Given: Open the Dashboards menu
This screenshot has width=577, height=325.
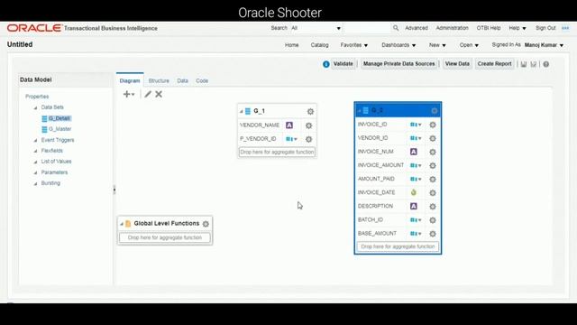Looking at the screenshot, I should pyautogui.click(x=398, y=45).
